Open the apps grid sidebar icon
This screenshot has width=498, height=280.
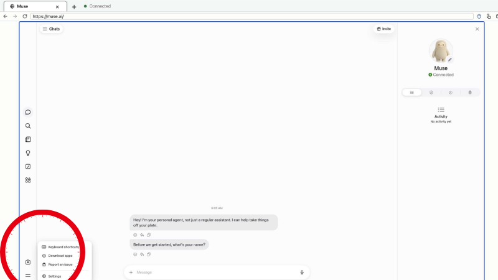click(x=28, y=180)
